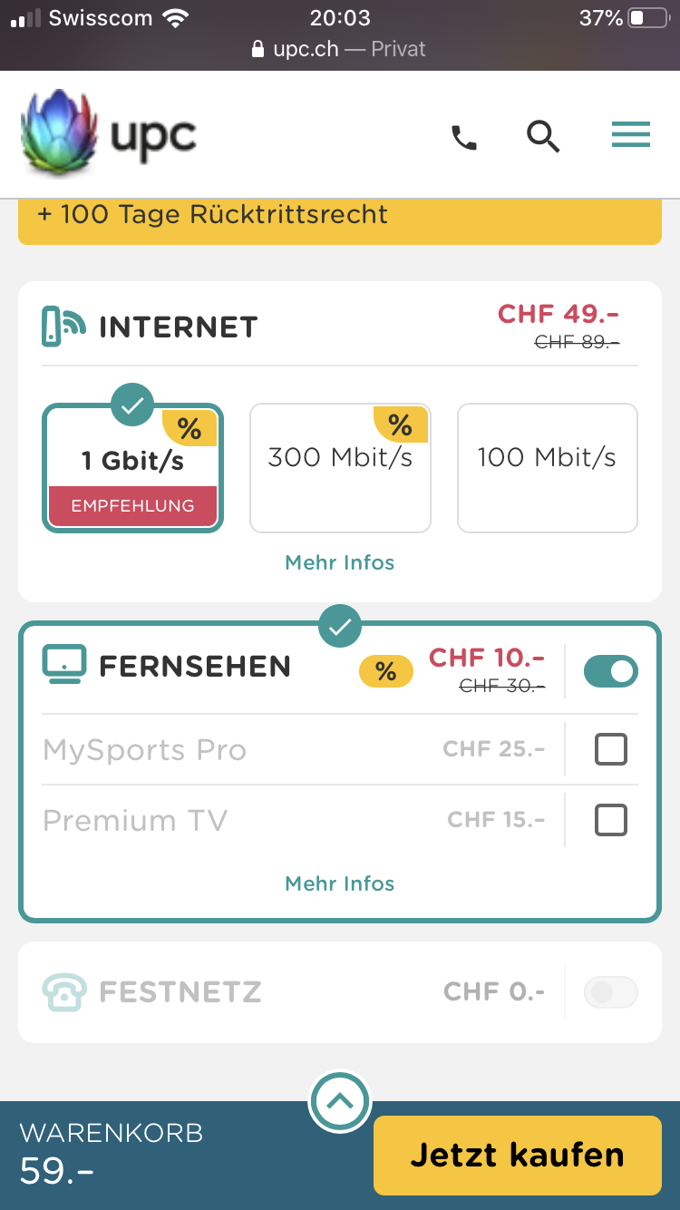The height and width of the screenshot is (1210, 680).
Task: Disable the Fernsehen toggle switch
Action: pos(610,671)
